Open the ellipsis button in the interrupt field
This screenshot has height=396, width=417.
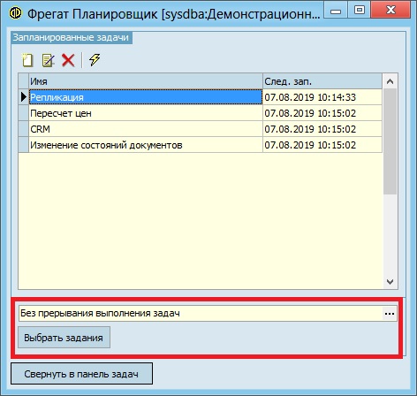click(x=390, y=314)
